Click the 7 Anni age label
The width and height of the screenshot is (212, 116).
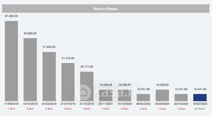coord(11,109)
